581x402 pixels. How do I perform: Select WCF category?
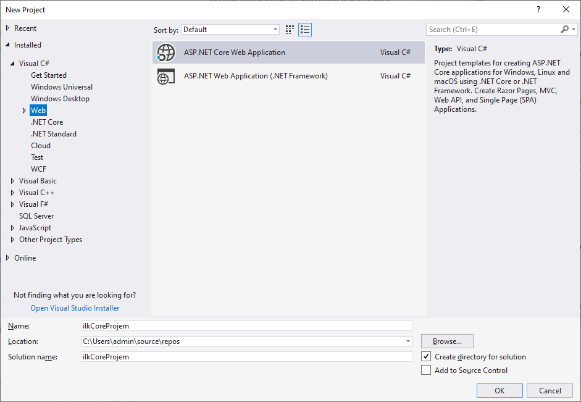point(38,169)
